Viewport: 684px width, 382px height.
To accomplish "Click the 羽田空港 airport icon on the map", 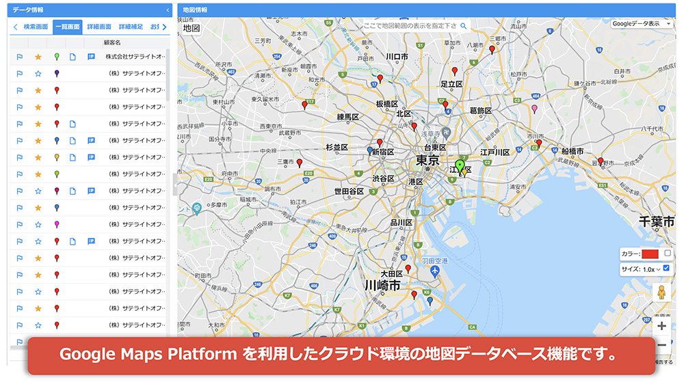I will [x=434, y=272].
